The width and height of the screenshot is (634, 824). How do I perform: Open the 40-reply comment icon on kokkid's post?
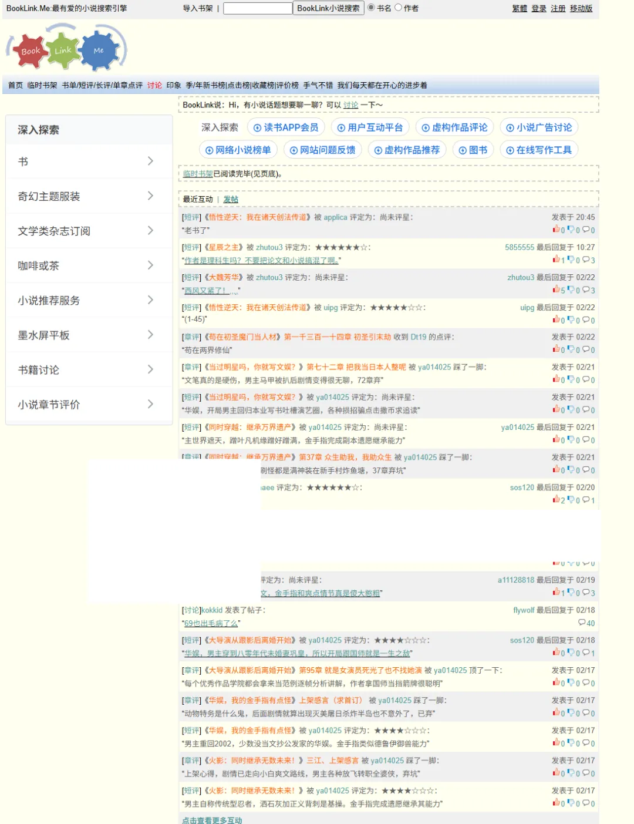point(582,623)
